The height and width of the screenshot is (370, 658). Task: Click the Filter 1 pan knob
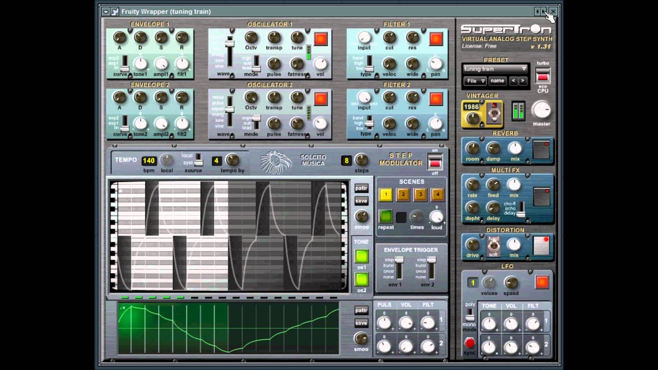click(x=435, y=64)
